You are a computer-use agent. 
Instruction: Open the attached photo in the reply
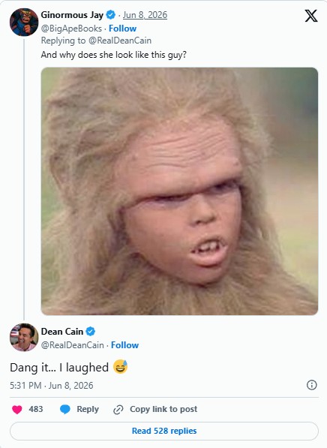coord(179,191)
